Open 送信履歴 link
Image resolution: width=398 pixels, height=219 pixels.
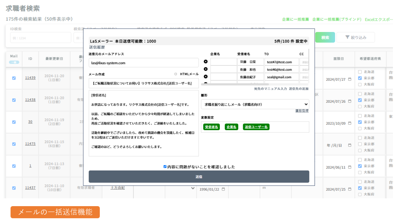(x=97, y=47)
